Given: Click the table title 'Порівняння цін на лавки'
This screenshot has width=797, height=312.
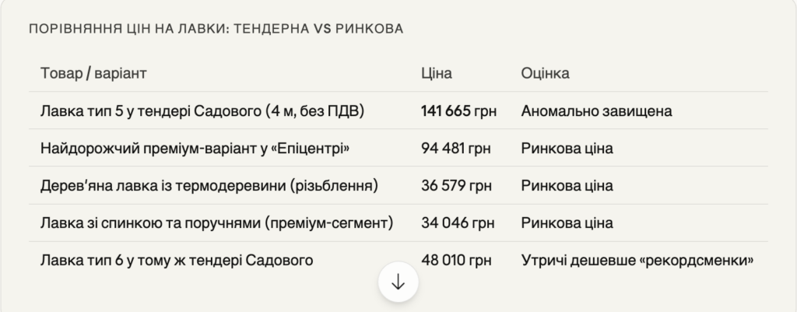Looking at the screenshot, I should (x=216, y=29).
